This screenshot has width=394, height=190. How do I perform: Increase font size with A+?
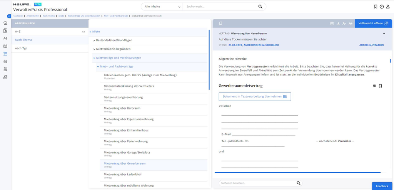click(351, 24)
